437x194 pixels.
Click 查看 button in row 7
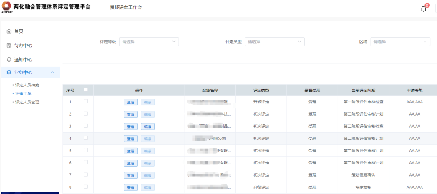click(x=131, y=175)
